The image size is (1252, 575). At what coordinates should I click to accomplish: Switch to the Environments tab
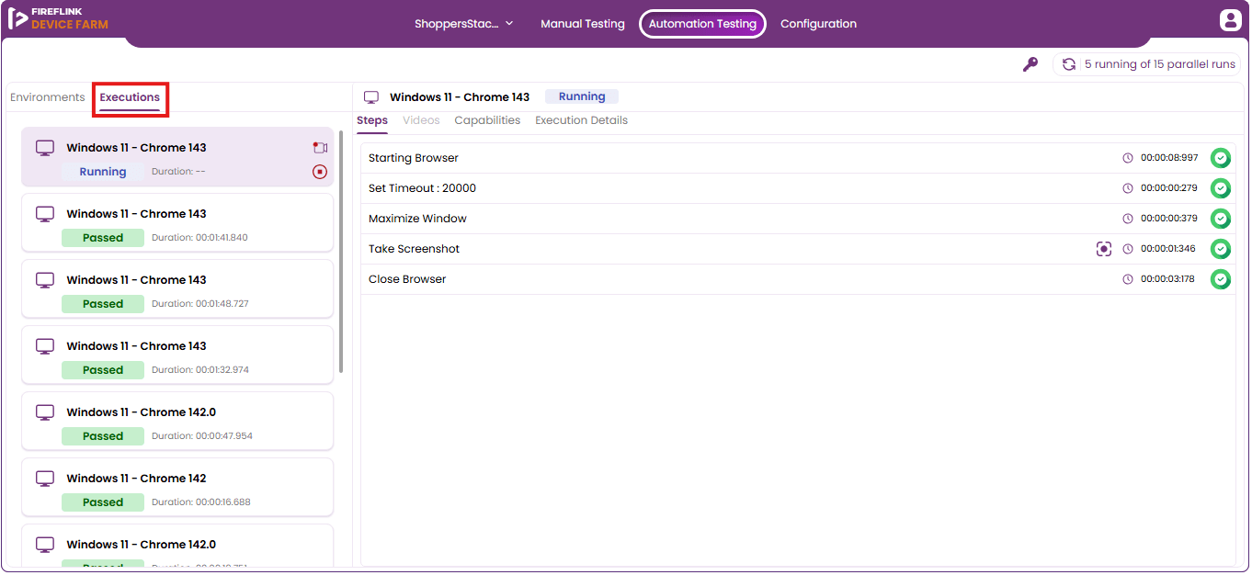pyautogui.click(x=48, y=97)
